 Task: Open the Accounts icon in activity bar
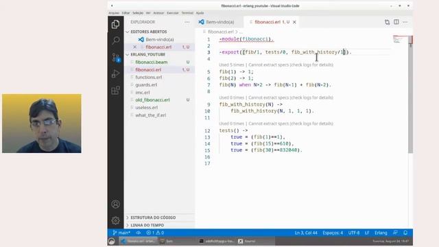[115, 204]
